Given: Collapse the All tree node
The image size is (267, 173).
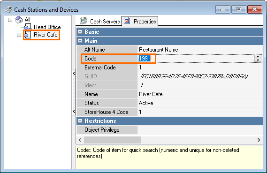Looking at the screenshot, I should (x=10, y=20).
